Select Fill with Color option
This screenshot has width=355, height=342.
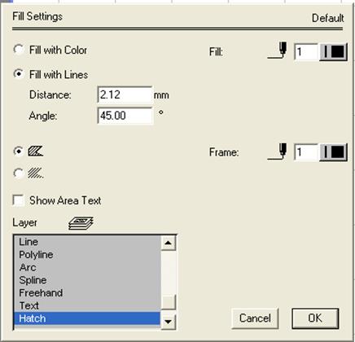[19, 50]
